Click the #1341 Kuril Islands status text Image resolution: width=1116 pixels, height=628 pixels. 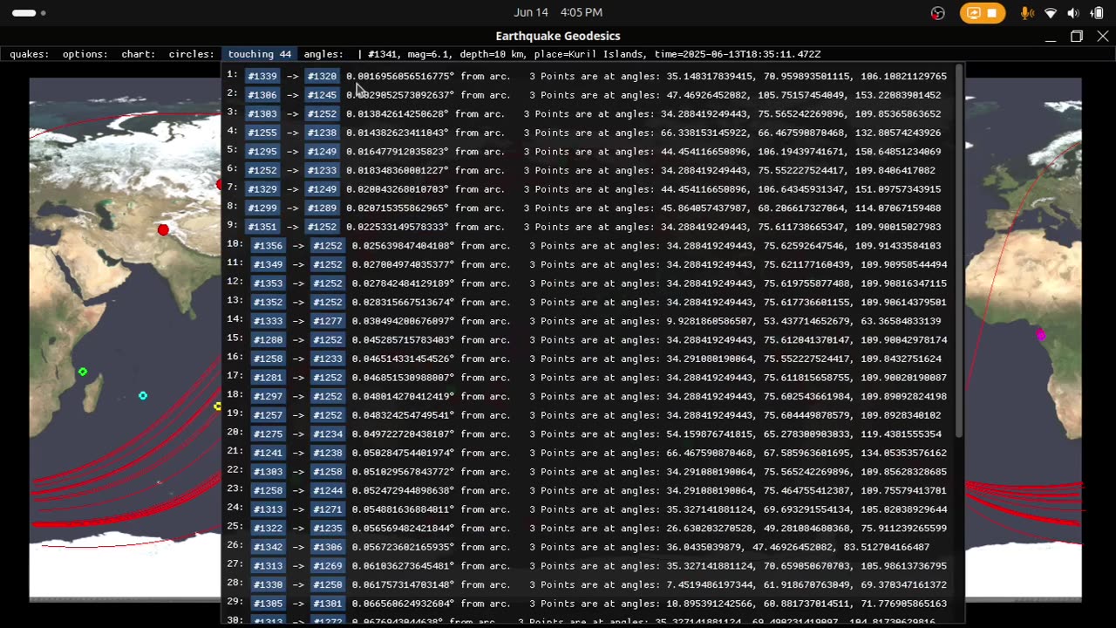(594, 54)
